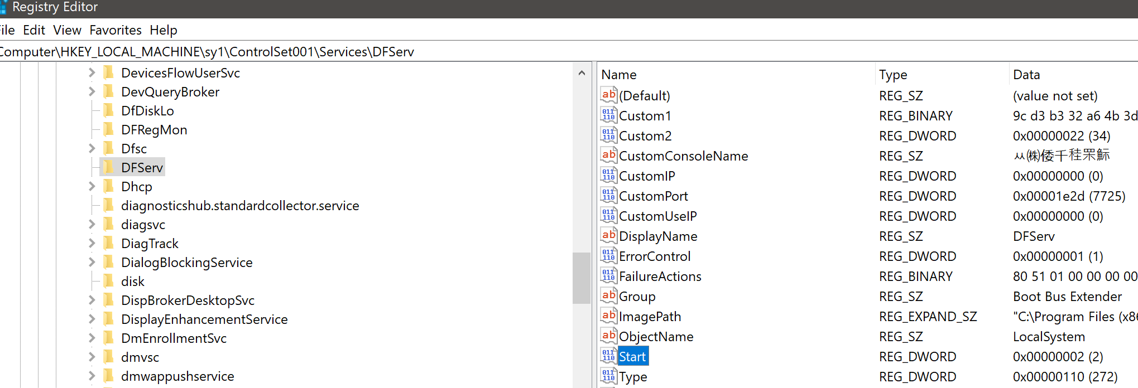The image size is (1138, 388).
Task: Click the DiagTrack folder icon
Action: coord(109,243)
